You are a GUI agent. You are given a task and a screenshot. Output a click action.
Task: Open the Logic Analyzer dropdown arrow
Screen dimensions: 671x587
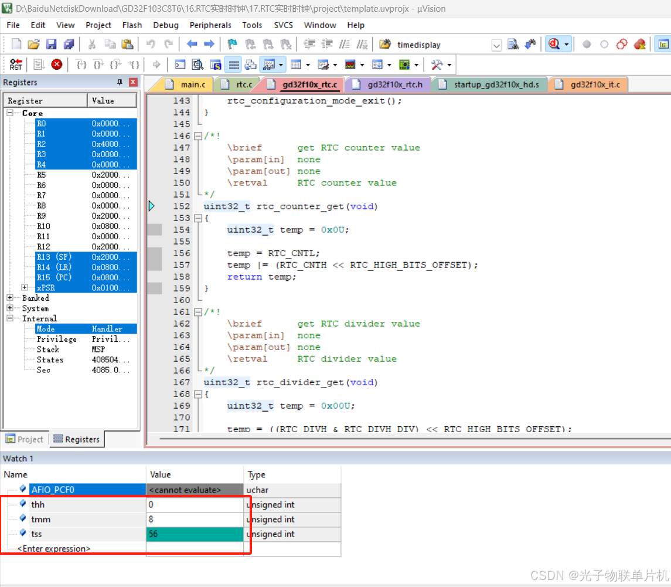pyautogui.click(x=362, y=65)
